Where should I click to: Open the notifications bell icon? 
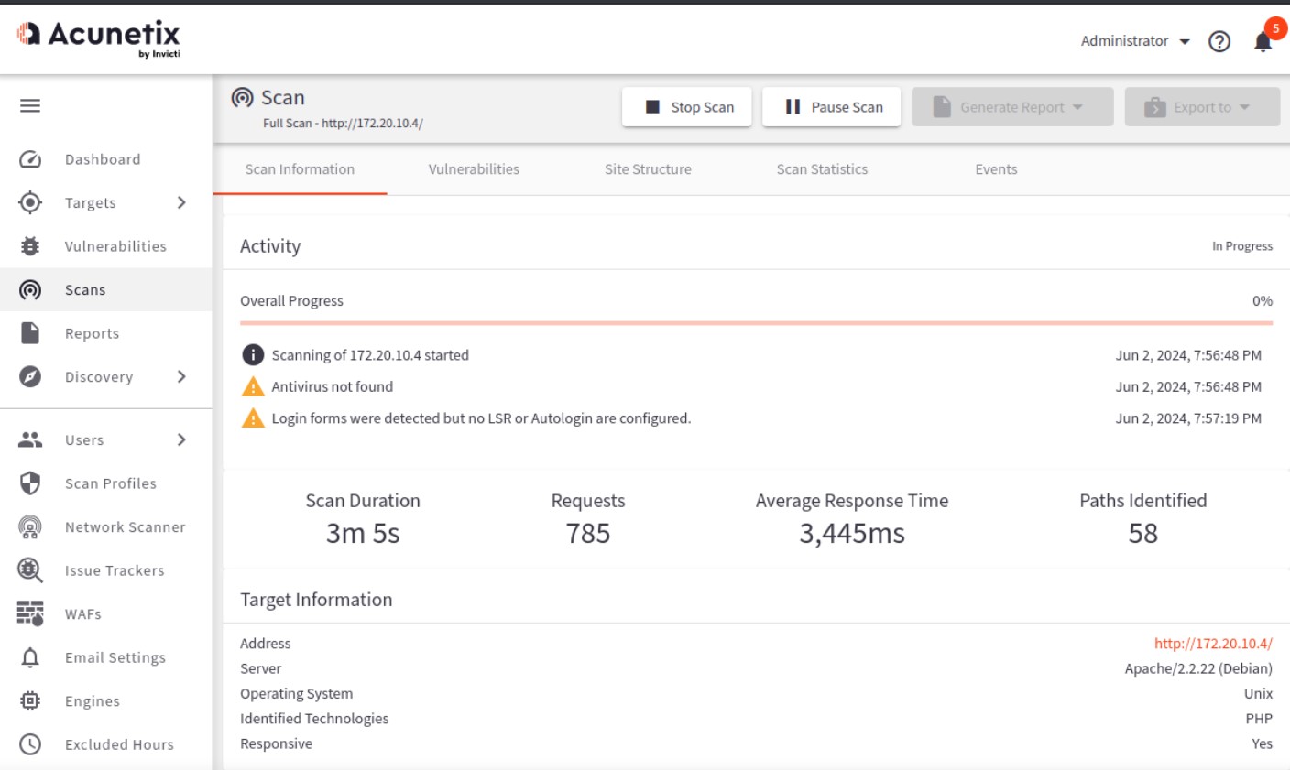pyautogui.click(x=1263, y=42)
